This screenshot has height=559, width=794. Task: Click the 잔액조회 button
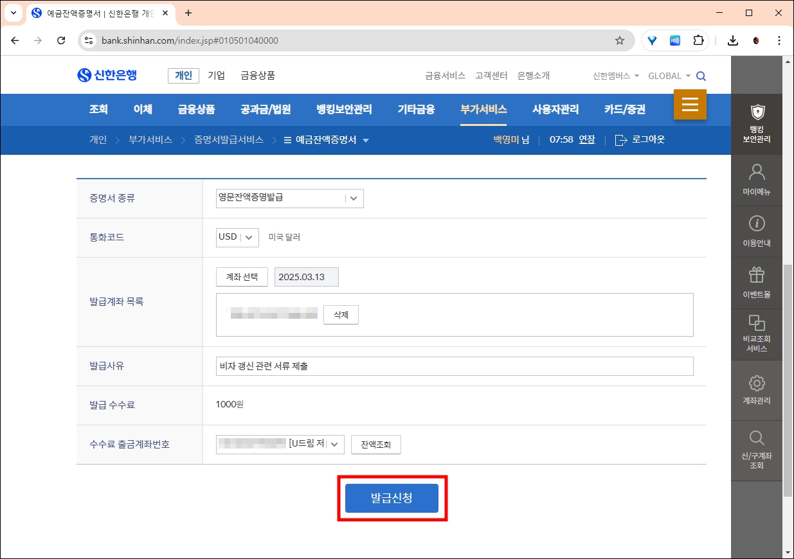[376, 445]
